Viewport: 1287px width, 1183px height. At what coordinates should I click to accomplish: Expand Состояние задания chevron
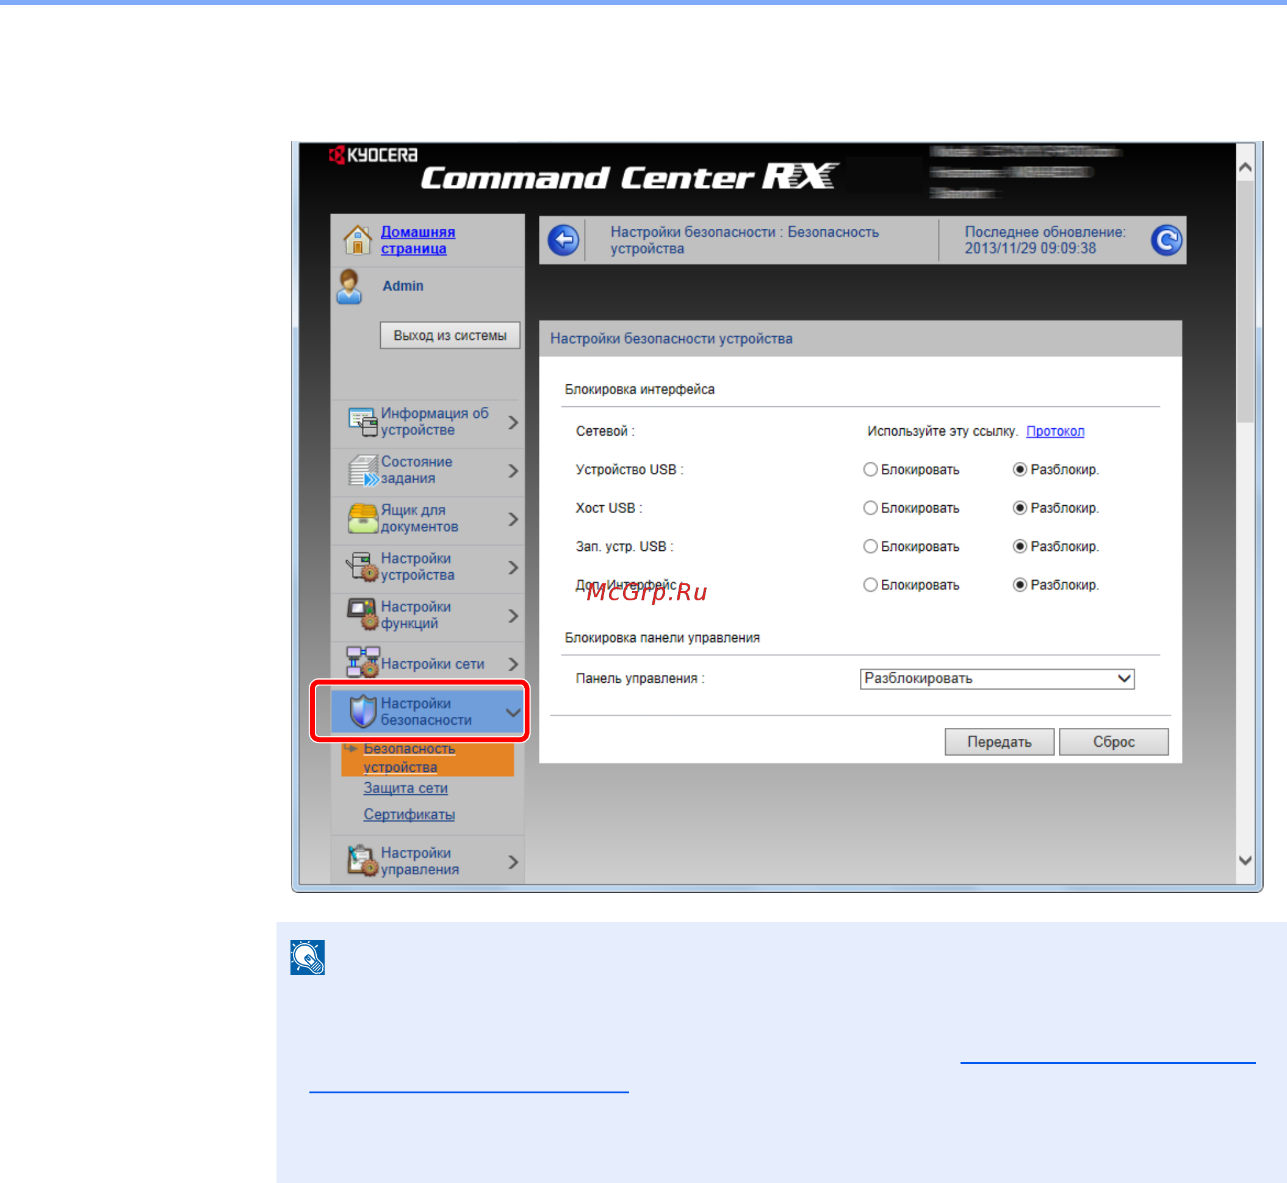[x=513, y=471]
